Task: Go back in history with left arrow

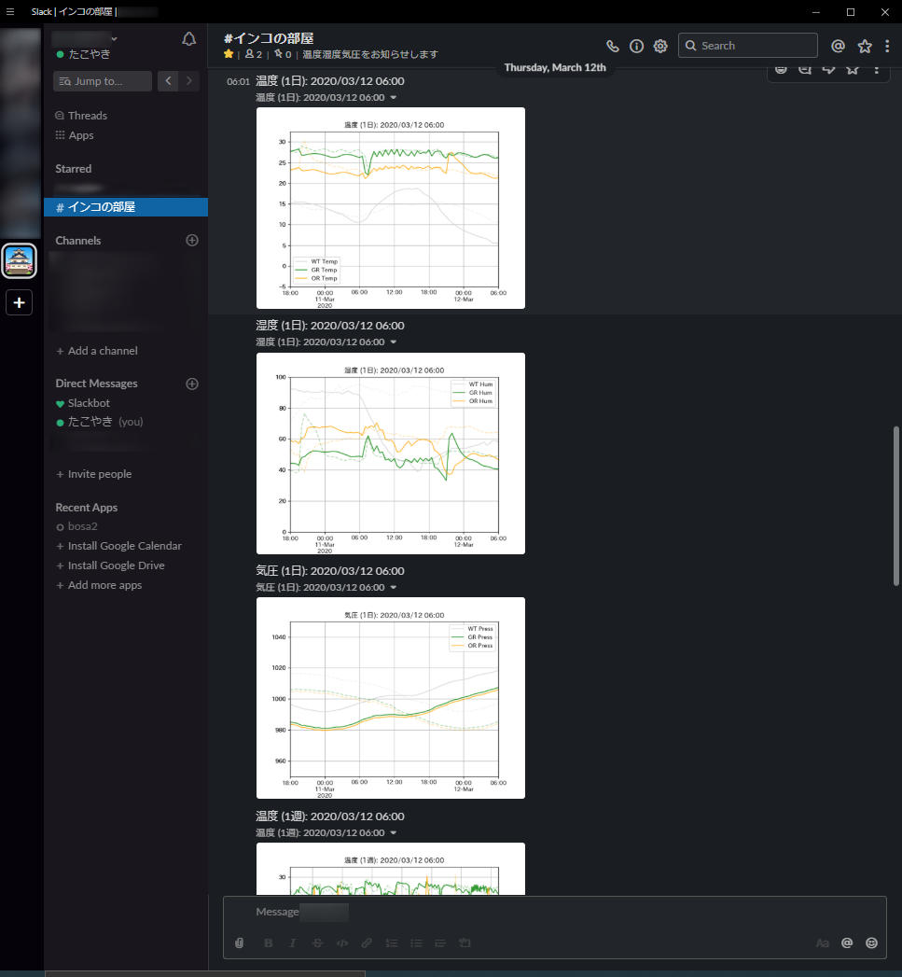Action: 168,81
